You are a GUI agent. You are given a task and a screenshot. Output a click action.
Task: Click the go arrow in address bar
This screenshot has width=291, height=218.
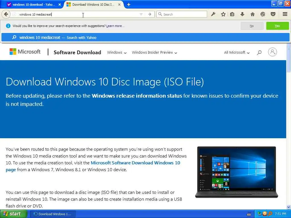pos(149,14)
